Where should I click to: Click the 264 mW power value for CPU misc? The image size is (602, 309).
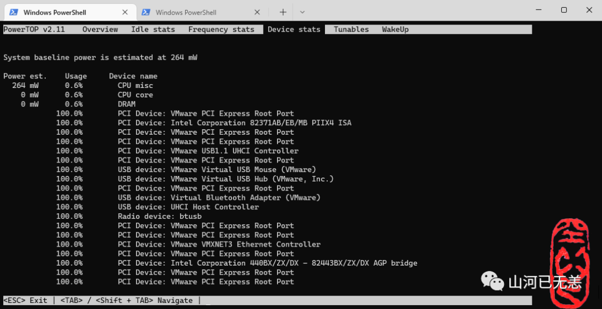(25, 86)
